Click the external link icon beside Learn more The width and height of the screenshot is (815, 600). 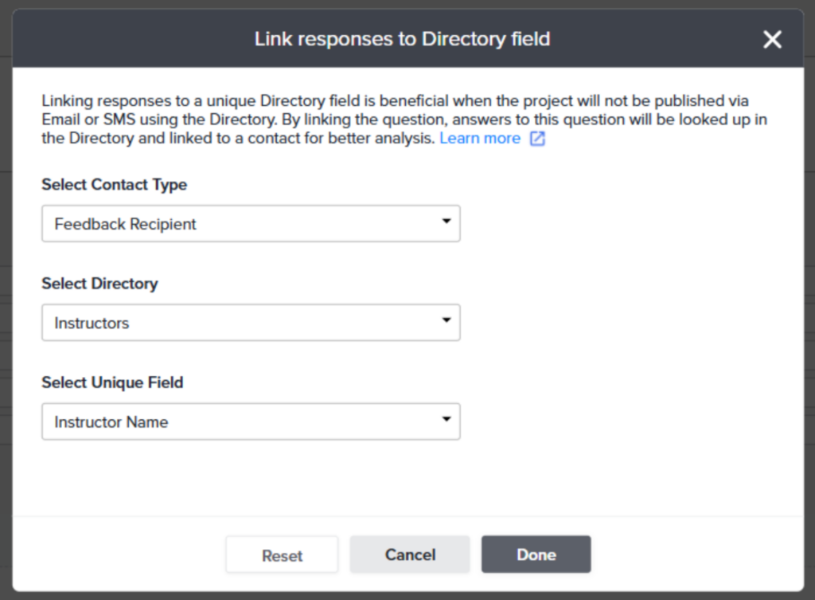[538, 139]
